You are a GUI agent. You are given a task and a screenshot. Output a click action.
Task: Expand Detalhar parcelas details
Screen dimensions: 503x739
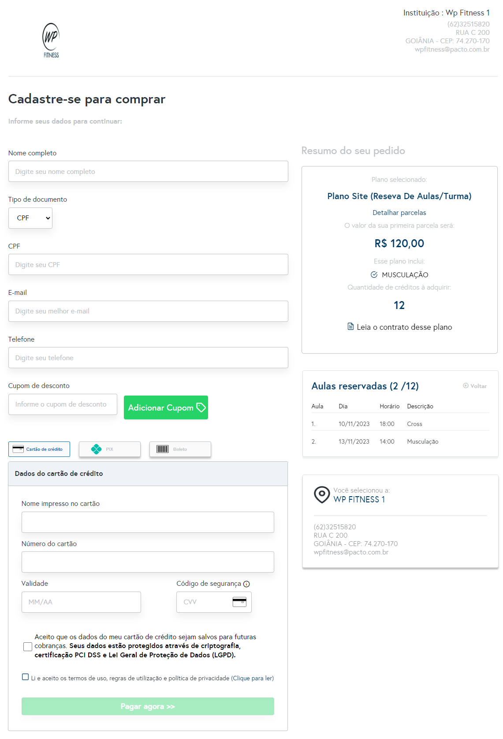[399, 213]
